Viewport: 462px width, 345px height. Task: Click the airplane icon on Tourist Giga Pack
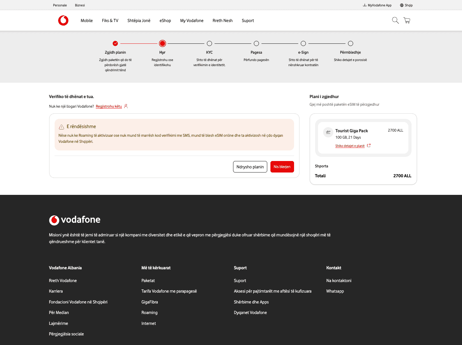328,132
